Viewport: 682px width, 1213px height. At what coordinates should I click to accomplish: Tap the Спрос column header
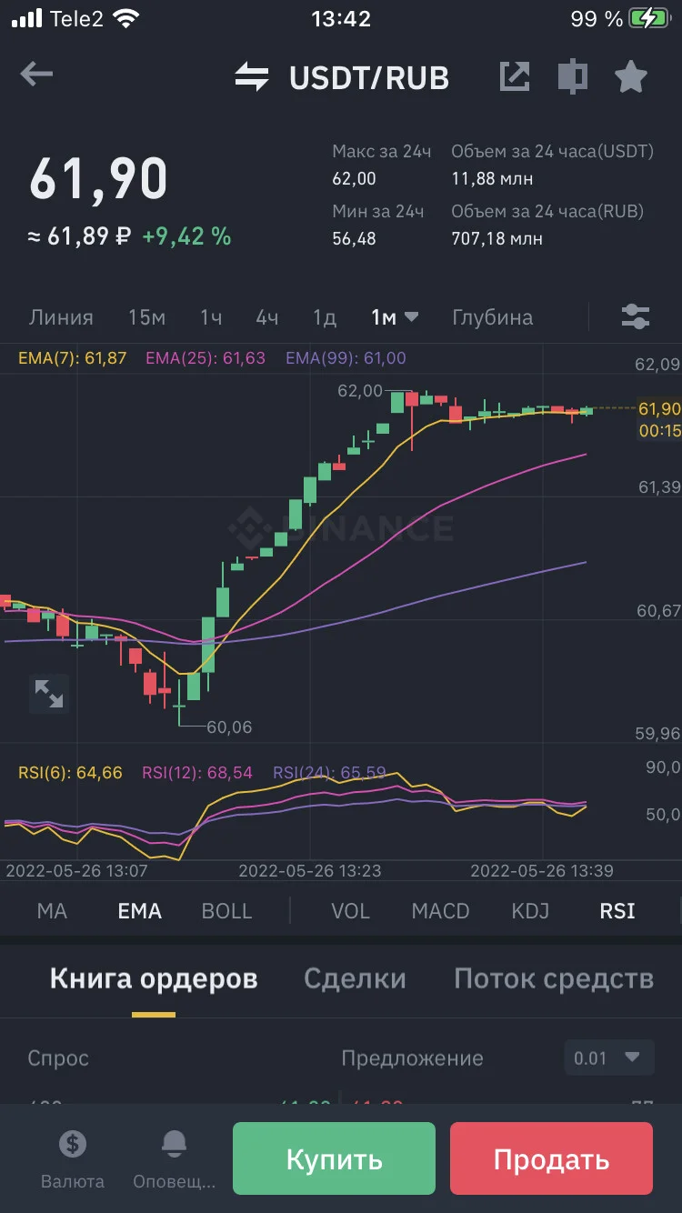click(x=58, y=1058)
